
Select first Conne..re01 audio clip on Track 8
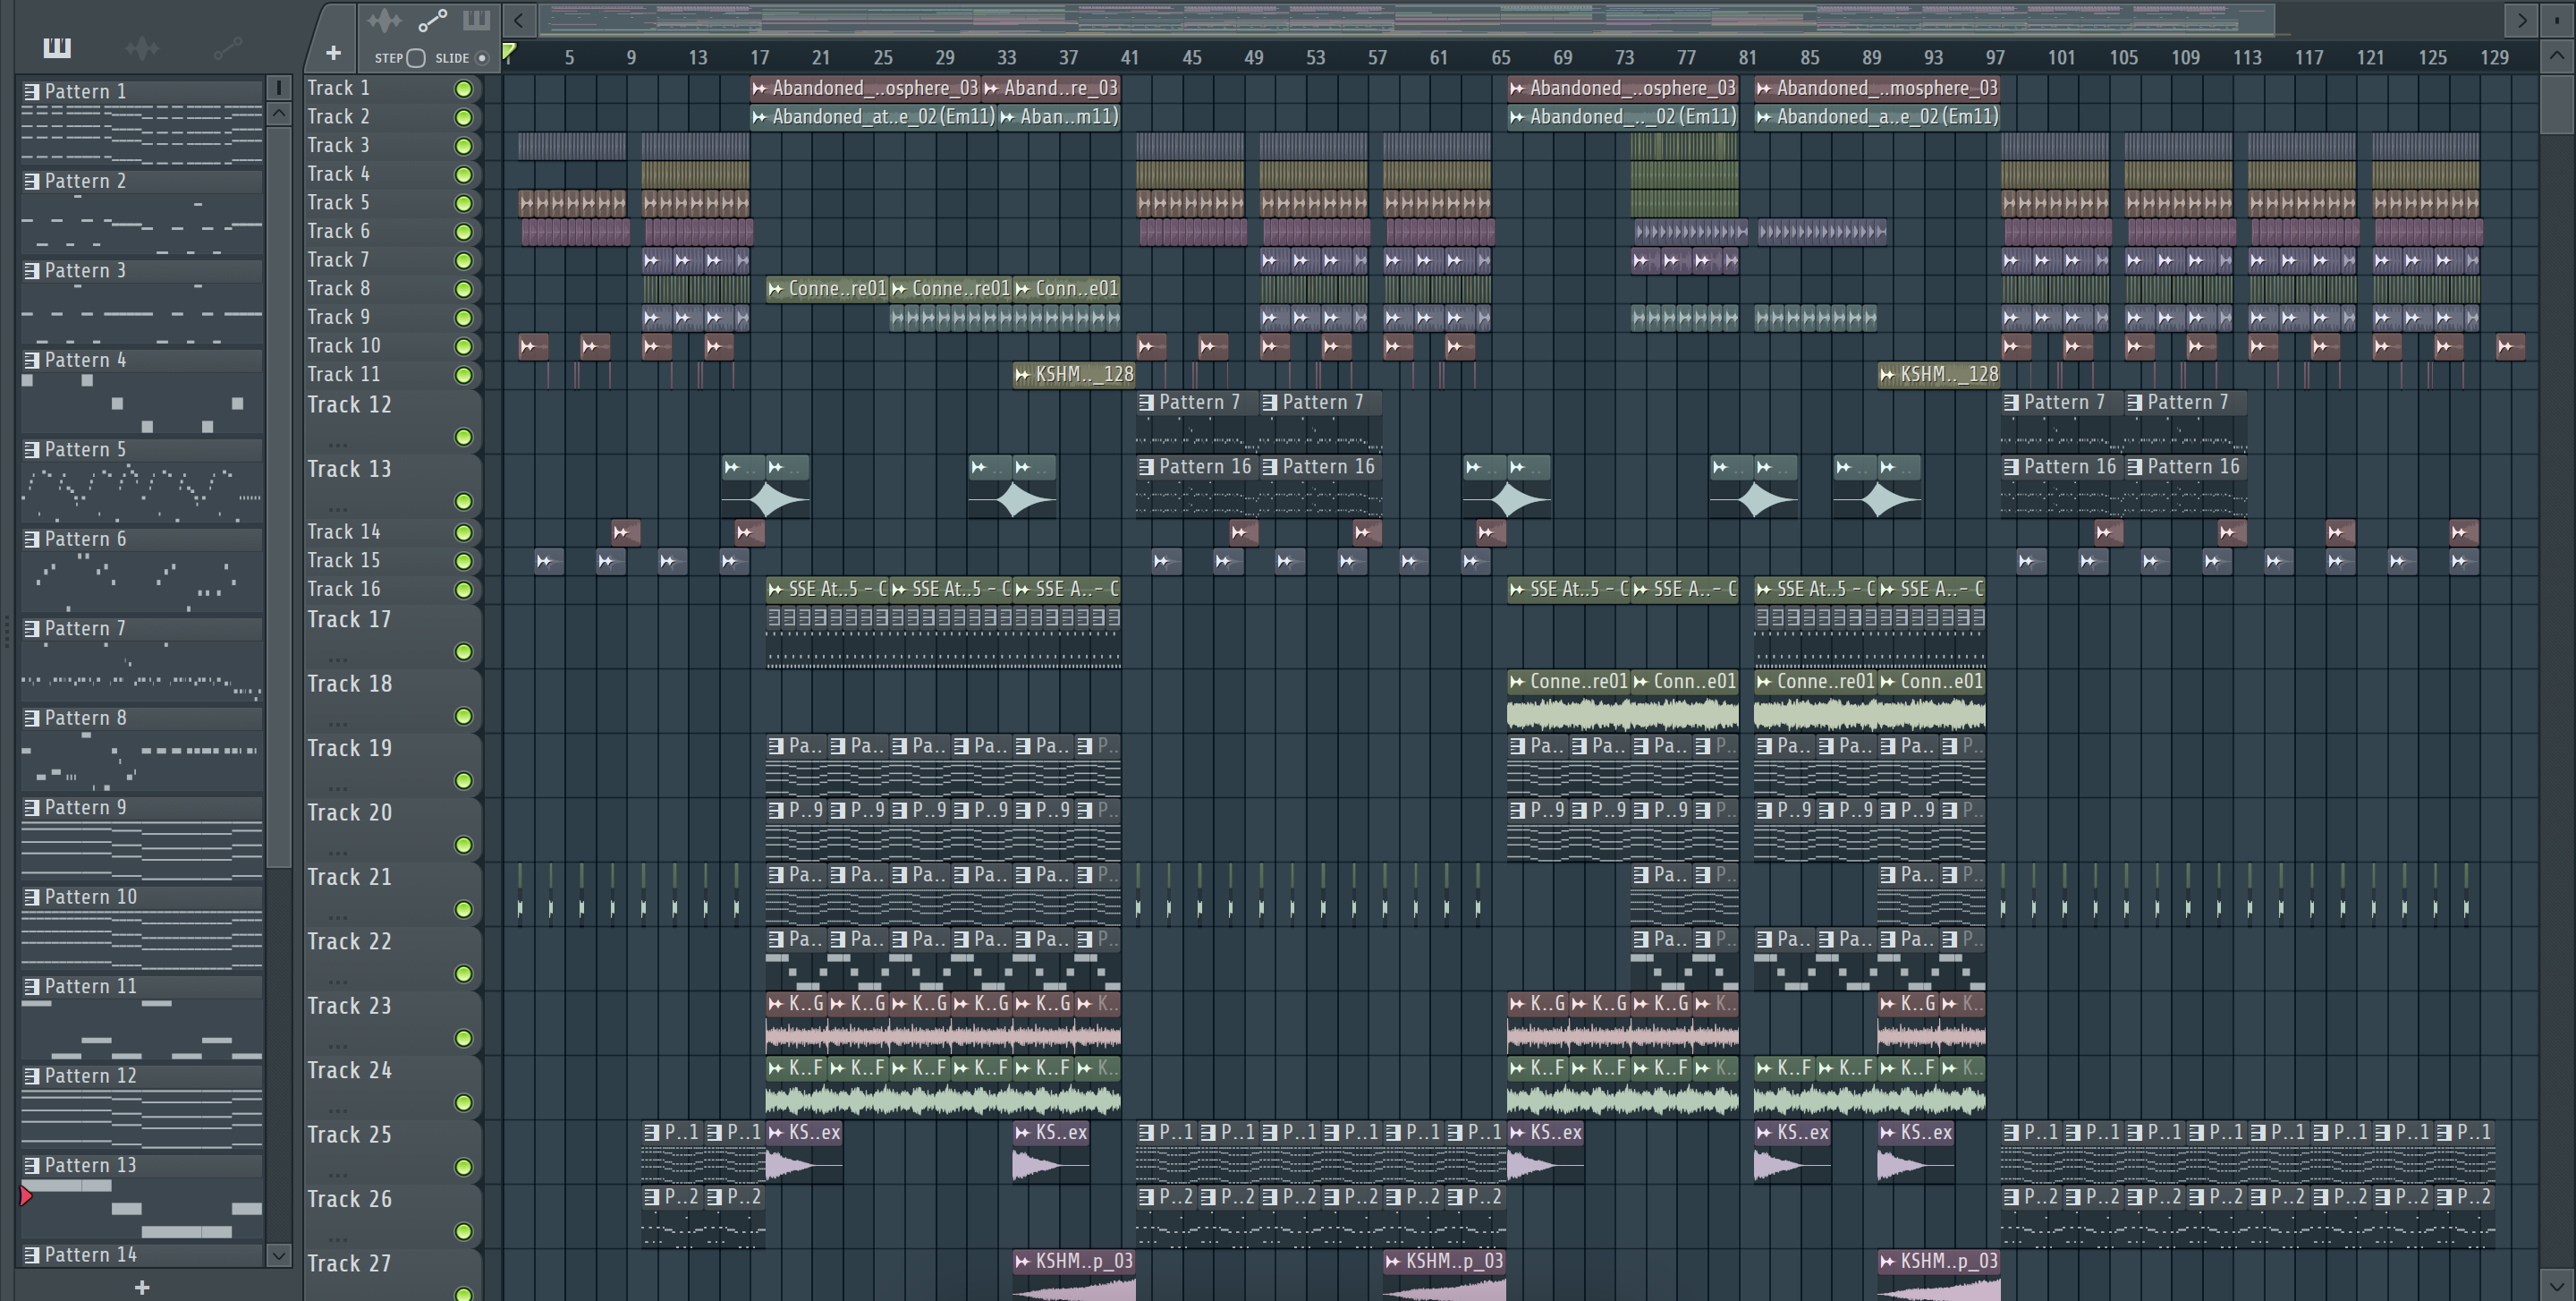[x=827, y=289]
